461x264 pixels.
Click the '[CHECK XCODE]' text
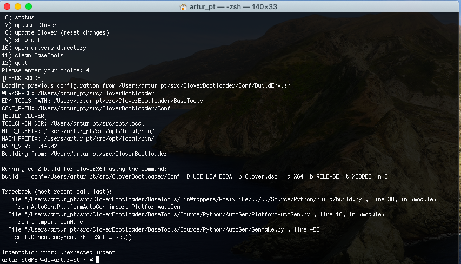[x=23, y=78]
